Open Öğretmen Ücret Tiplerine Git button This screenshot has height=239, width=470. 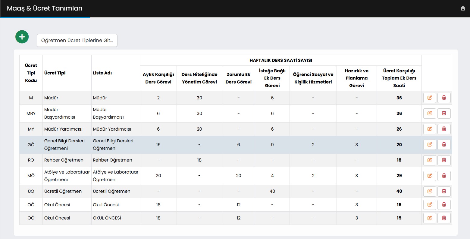[77, 41]
